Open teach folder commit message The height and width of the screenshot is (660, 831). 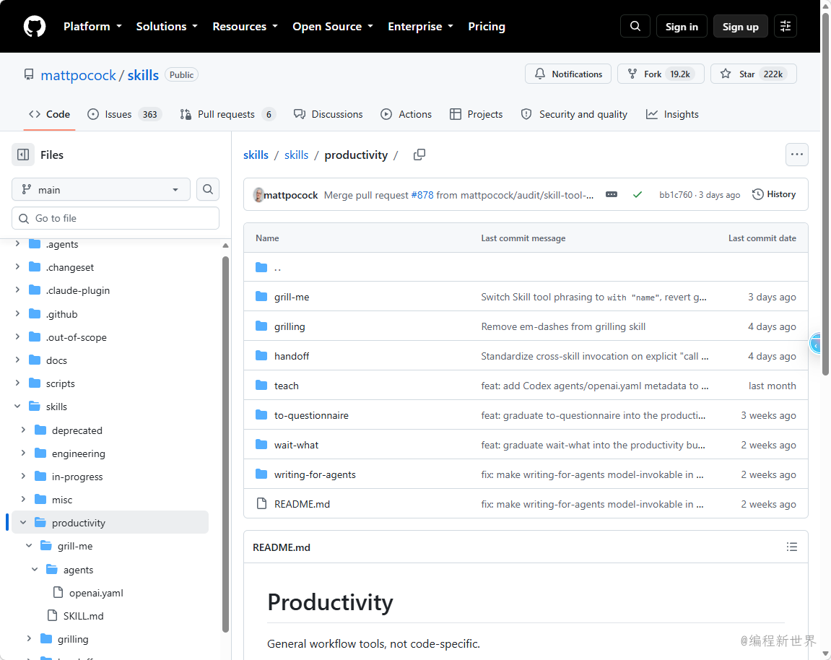[x=595, y=386]
